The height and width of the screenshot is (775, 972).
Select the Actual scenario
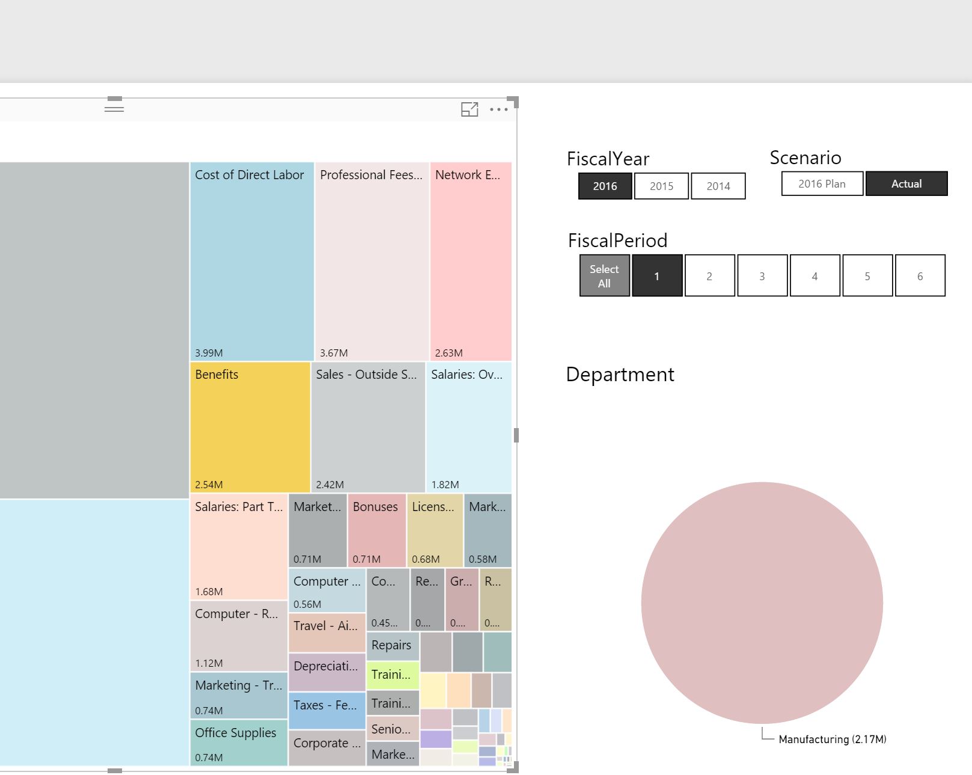906,184
